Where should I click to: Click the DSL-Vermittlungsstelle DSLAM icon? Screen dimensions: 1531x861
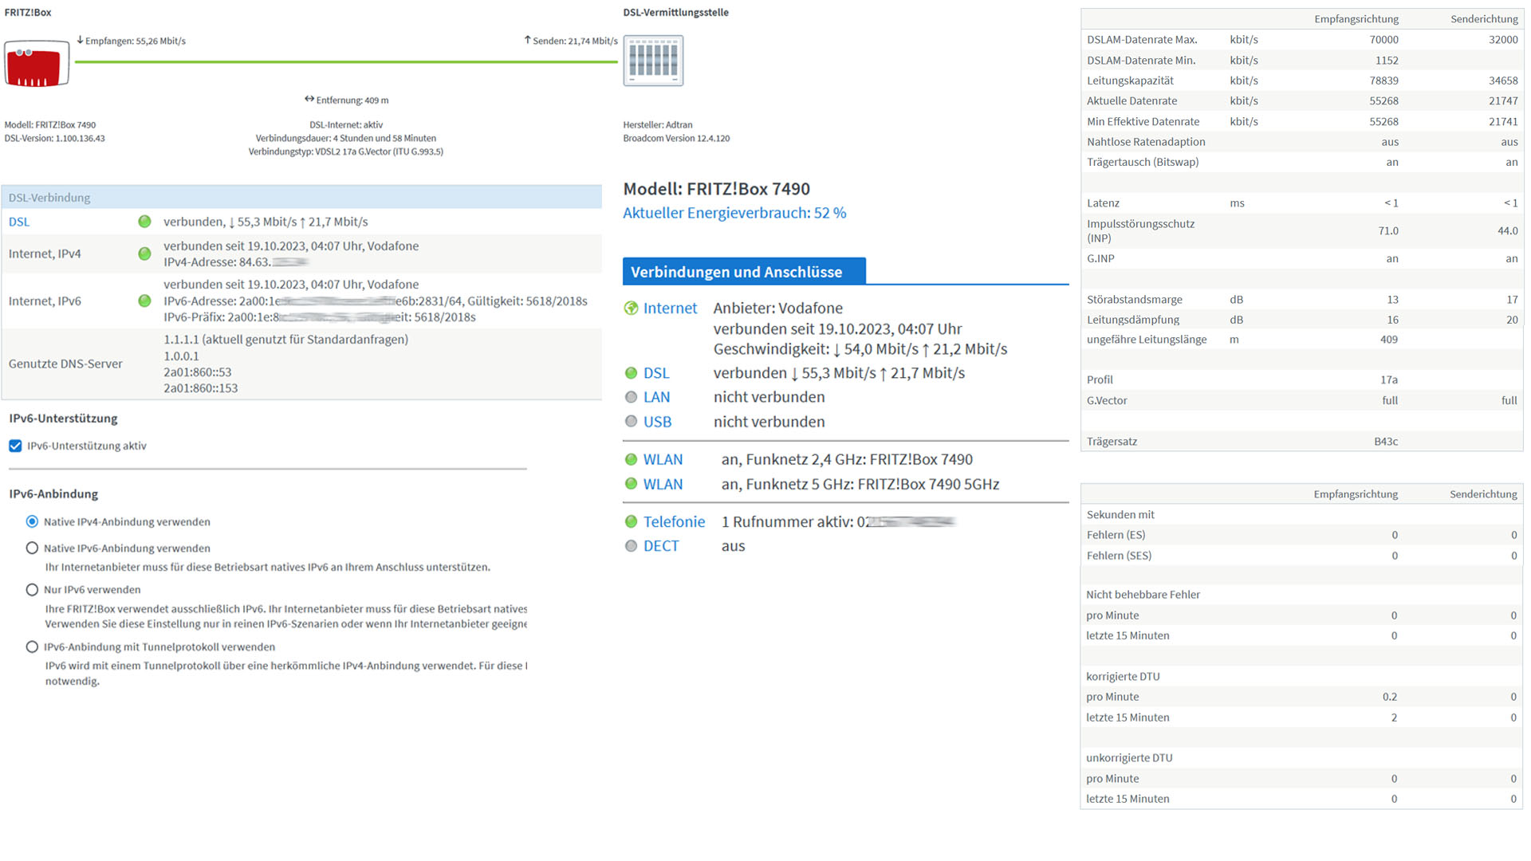653,61
